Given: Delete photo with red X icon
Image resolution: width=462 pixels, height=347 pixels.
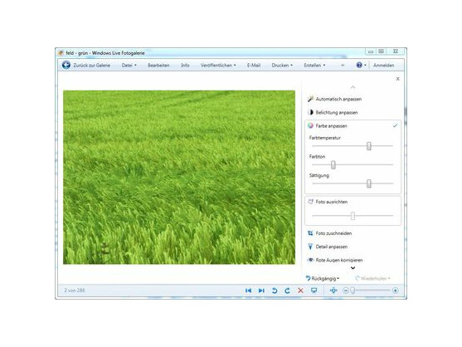Looking at the screenshot, I should [x=300, y=291].
